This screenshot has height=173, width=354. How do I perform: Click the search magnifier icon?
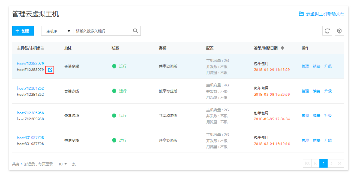point(135,31)
